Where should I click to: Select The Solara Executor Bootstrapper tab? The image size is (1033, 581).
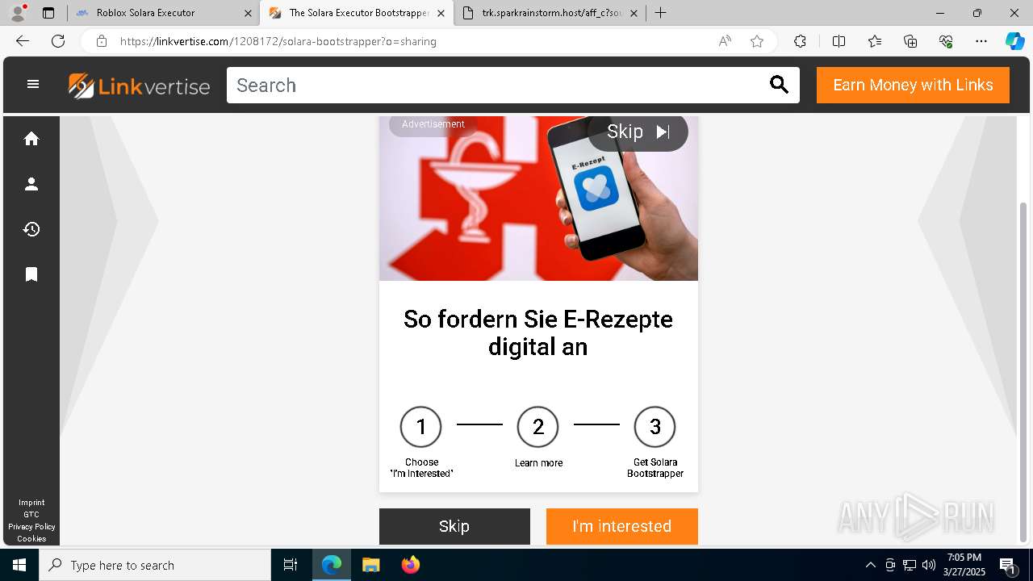point(356,13)
